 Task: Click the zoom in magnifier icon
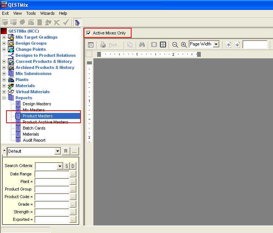tap(184, 45)
